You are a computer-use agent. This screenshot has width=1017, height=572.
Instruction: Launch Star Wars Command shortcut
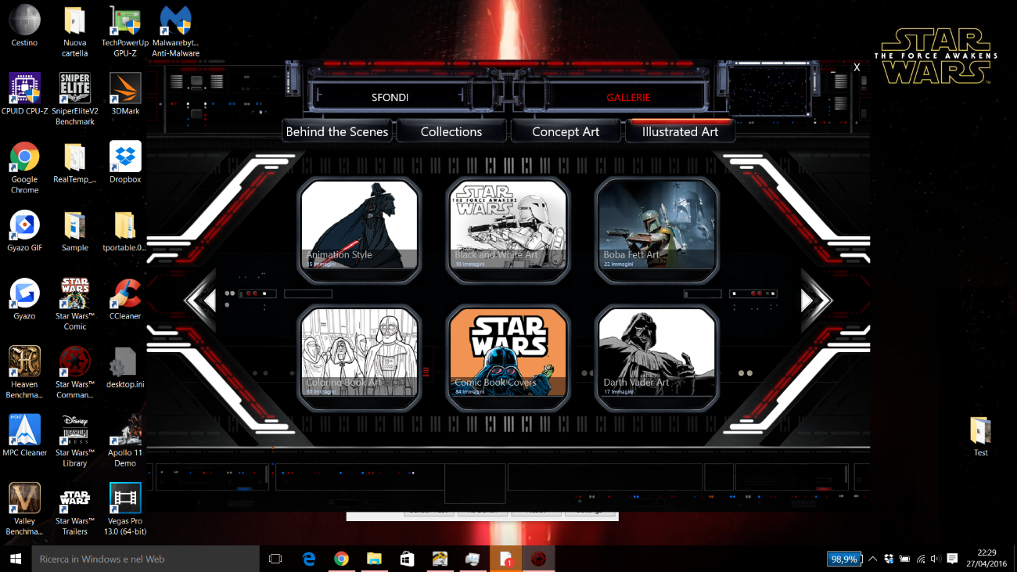pos(75,372)
